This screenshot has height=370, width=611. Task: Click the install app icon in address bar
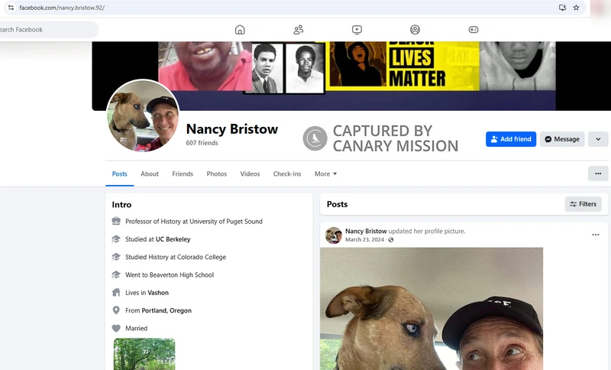pos(562,8)
